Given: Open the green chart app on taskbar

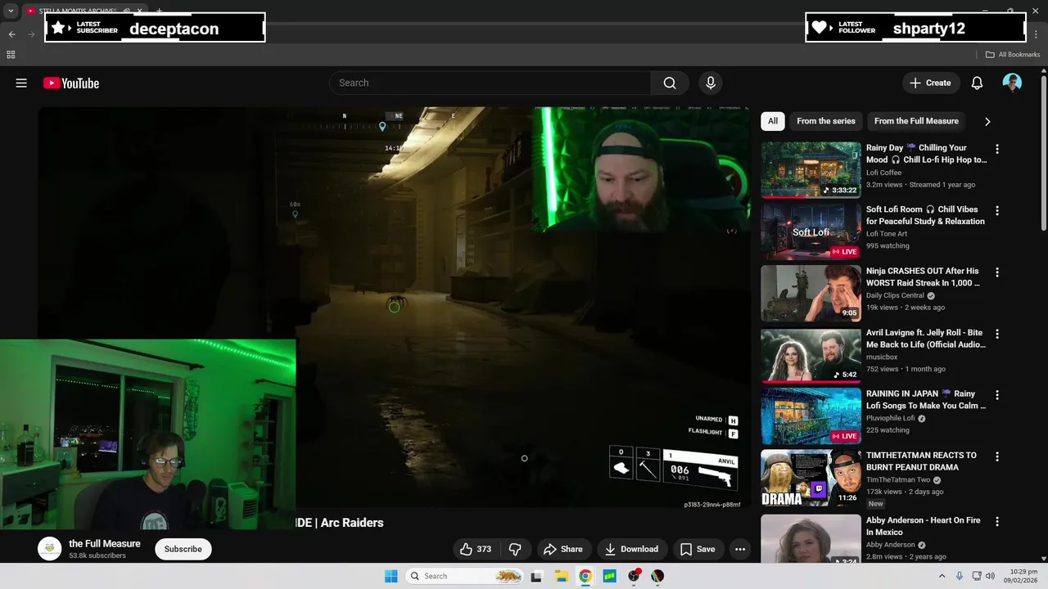Looking at the screenshot, I should pyautogui.click(x=609, y=576).
